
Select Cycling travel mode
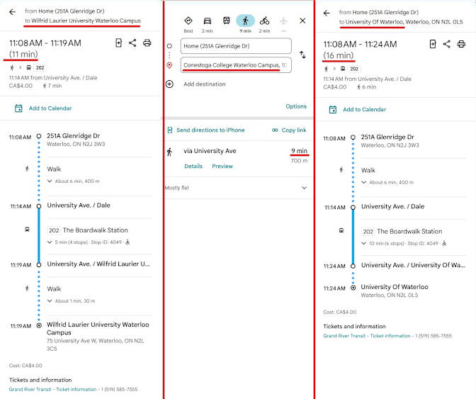pos(264,24)
